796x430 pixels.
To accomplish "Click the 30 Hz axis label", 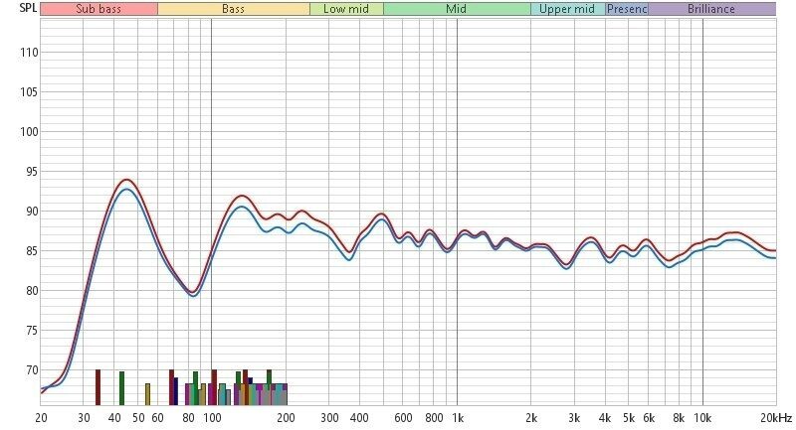I will 84,418.
